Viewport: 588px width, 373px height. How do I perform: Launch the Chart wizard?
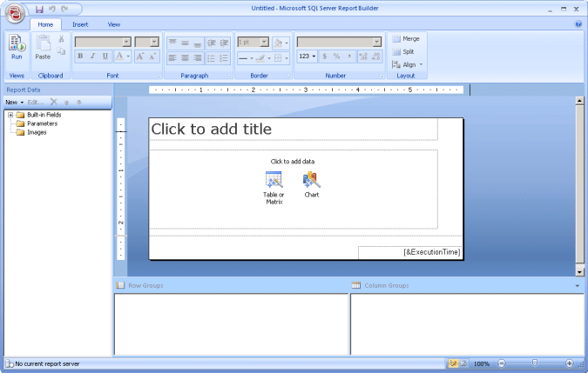[x=311, y=184]
